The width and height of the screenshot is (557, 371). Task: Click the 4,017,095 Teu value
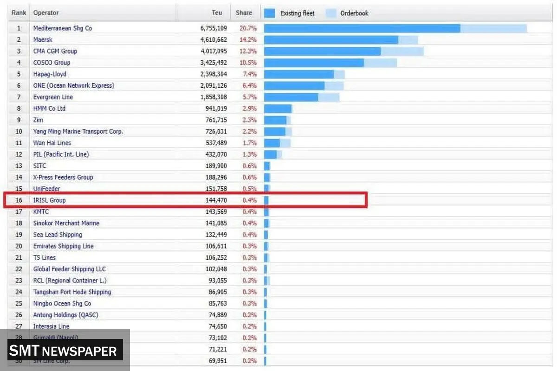pyautogui.click(x=214, y=51)
